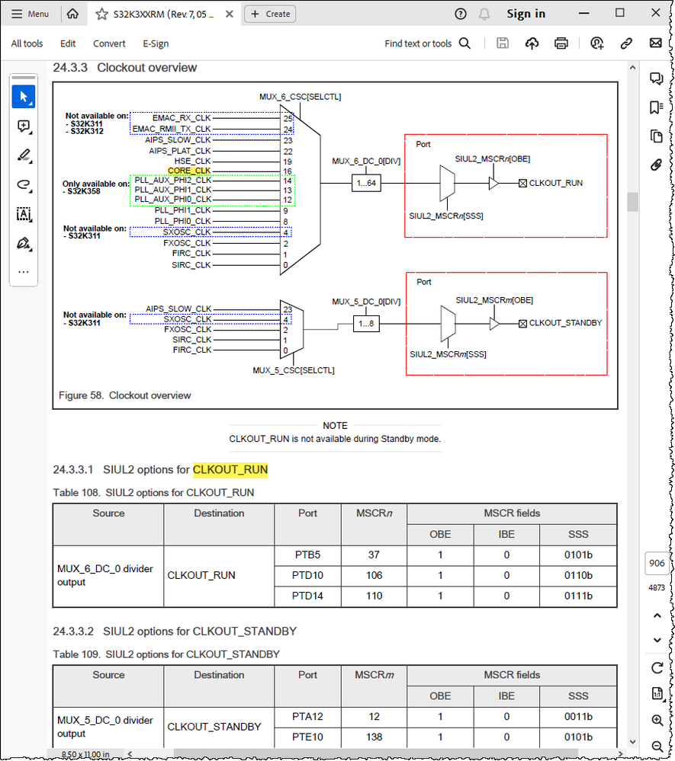The width and height of the screenshot is (675, 761).
Task: Click the share with others icon
Action: point(596,43)
